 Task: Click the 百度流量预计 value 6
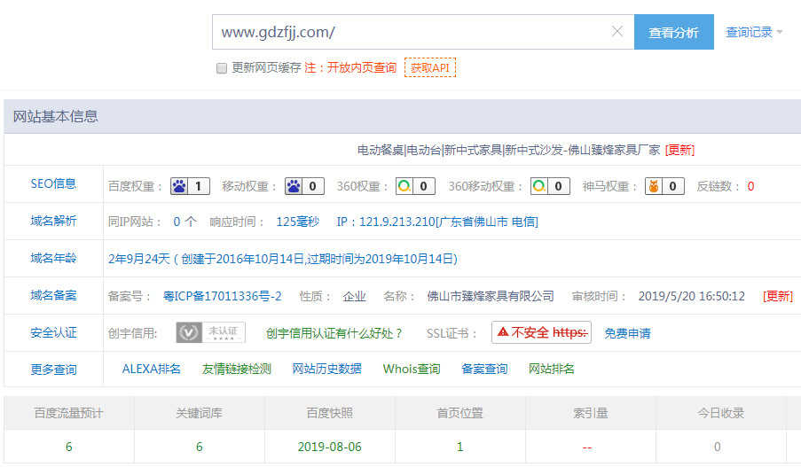coord(69,447)
